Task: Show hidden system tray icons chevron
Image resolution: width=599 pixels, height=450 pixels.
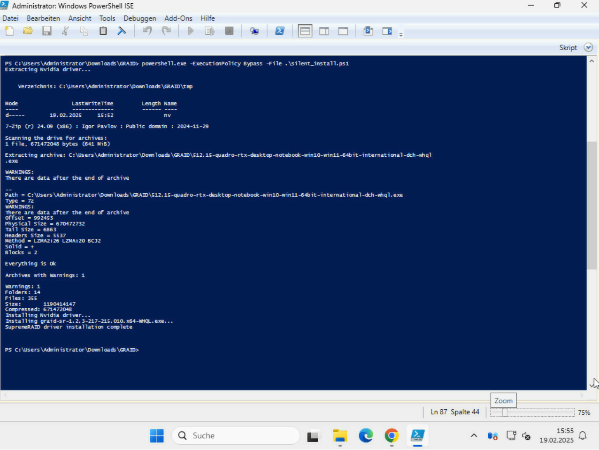Action: pos(474,436)
